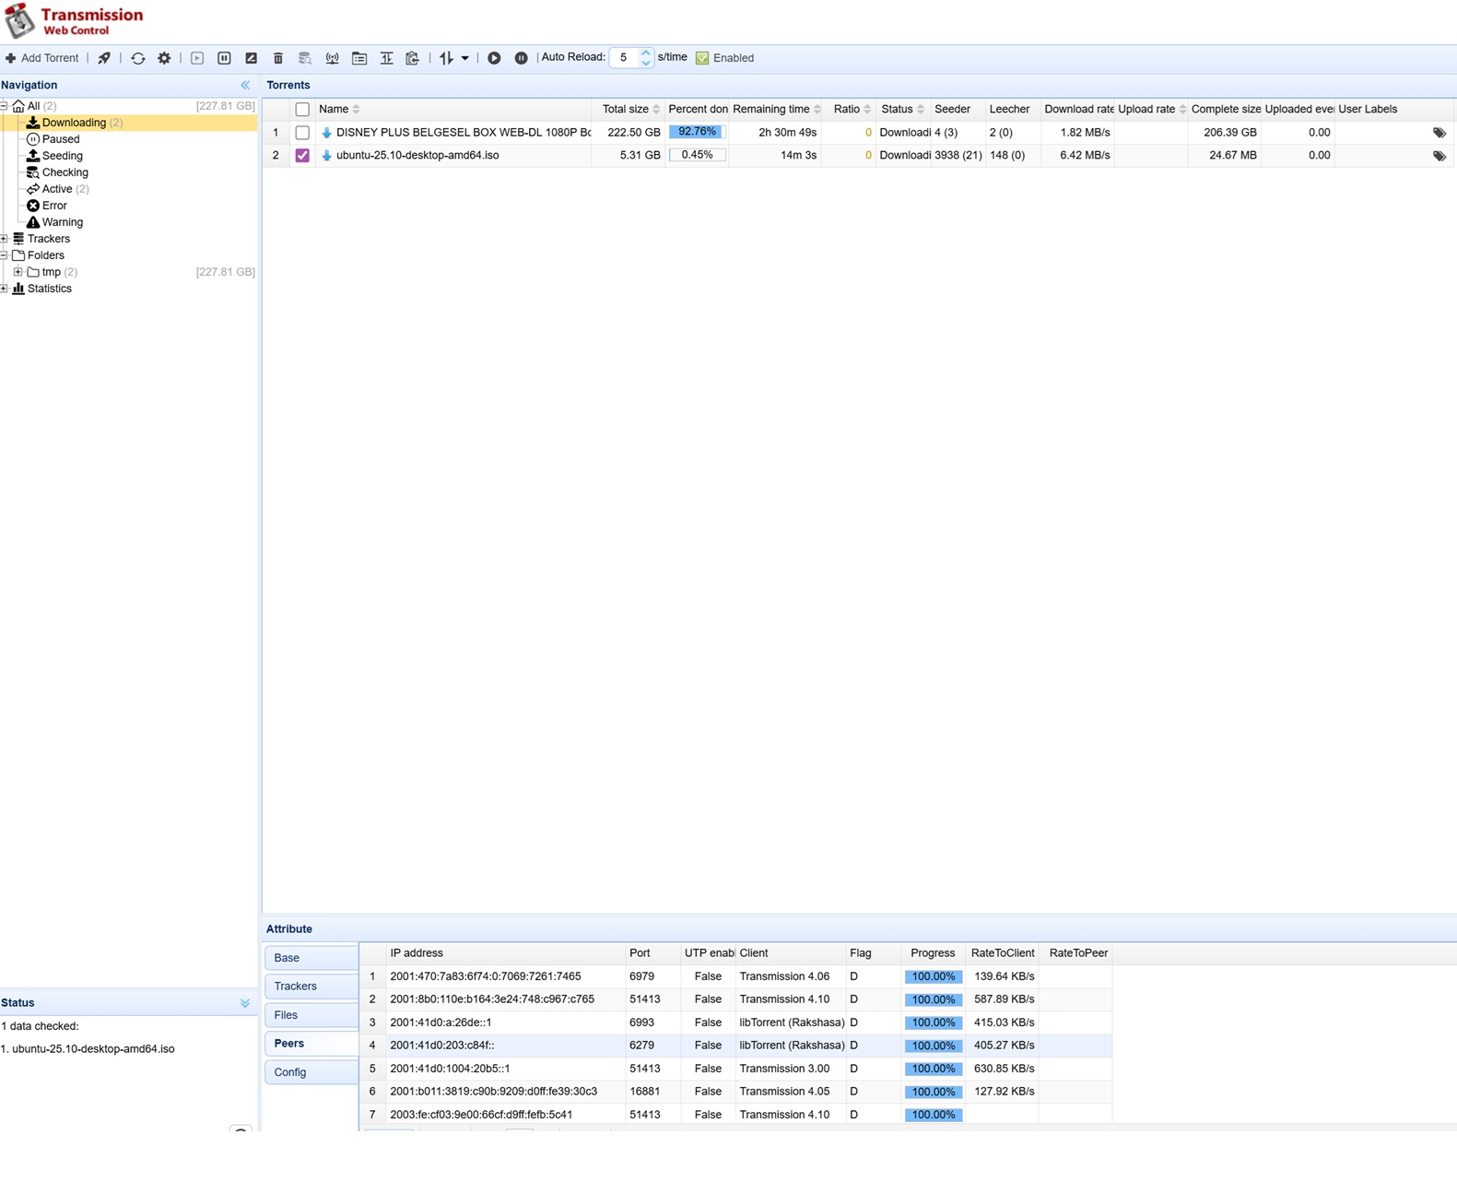Select the Warning triangle icon in Navigation

pyautogui.click(x=33, y=222)
